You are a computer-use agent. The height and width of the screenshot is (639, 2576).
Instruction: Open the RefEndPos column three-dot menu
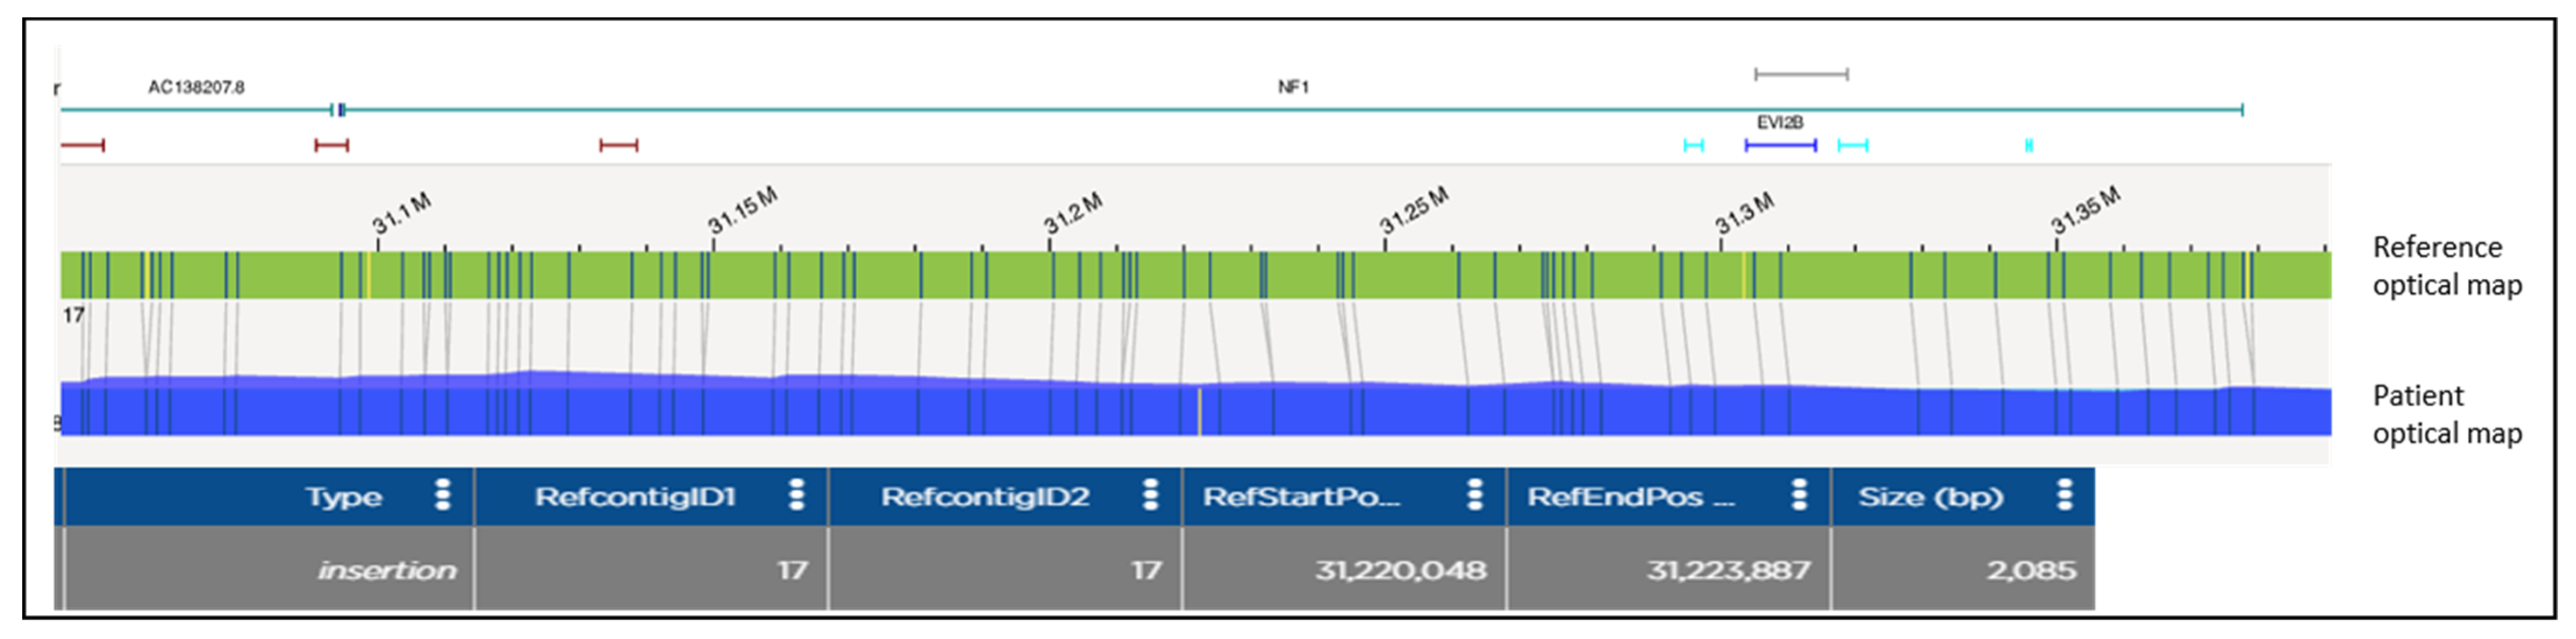1799,495
